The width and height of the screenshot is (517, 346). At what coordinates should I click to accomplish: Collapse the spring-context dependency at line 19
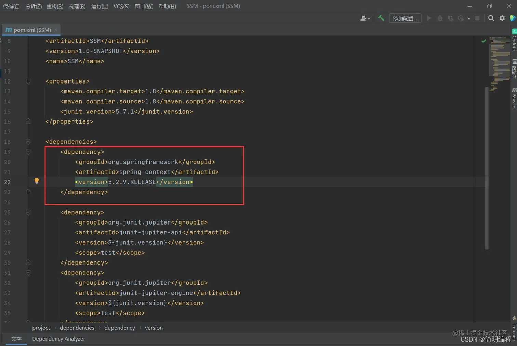point(28,152)
